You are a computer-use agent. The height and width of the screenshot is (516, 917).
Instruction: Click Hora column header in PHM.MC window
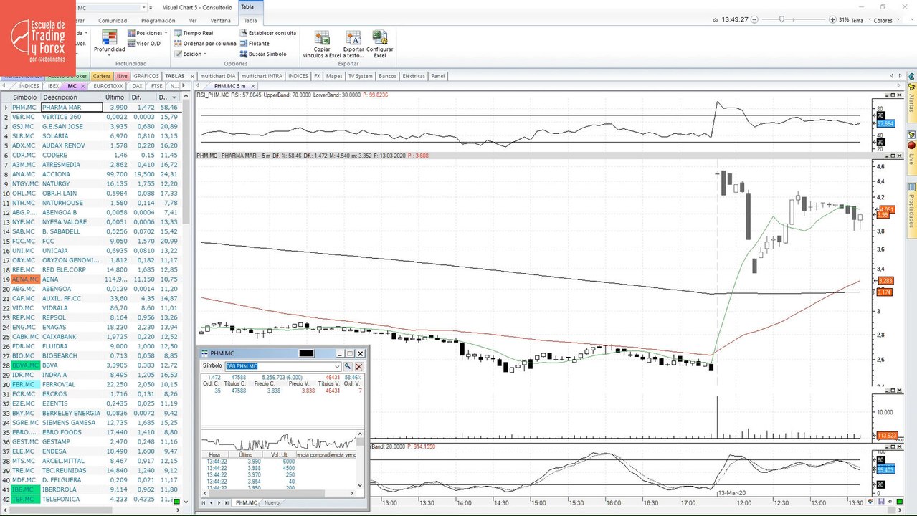point(214,454)
